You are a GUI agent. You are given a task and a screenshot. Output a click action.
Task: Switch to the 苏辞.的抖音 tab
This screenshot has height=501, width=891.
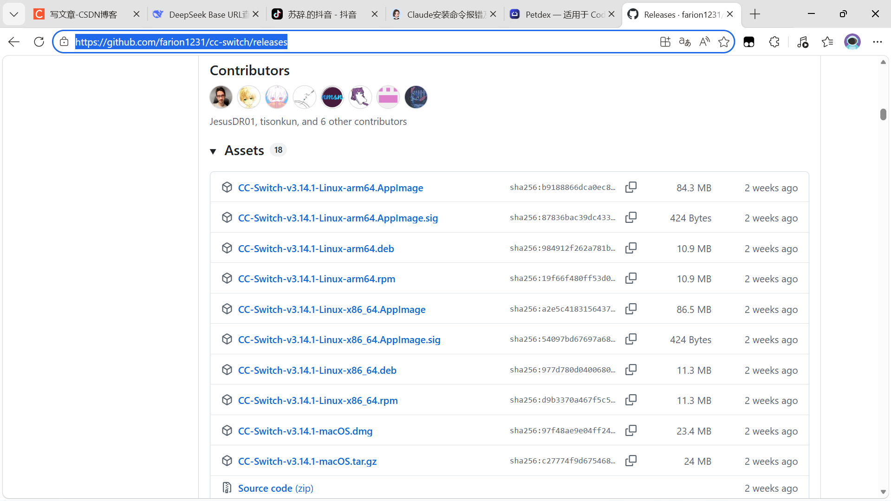coord(325,14)
